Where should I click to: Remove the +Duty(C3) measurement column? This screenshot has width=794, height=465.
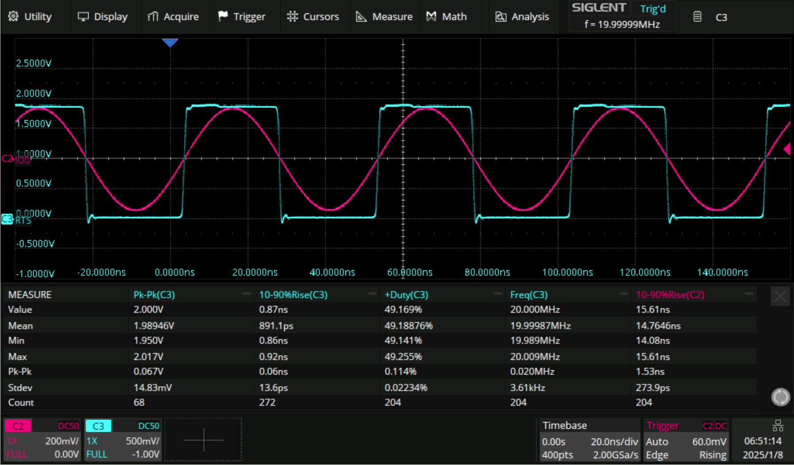tap(498, 294)
